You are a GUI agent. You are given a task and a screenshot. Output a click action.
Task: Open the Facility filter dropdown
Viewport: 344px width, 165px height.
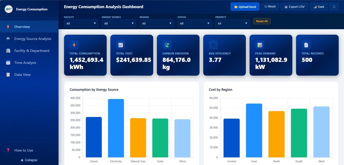click(81, 24)
